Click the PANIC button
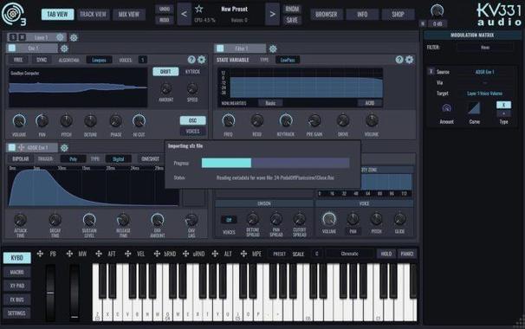 (407, 254)
